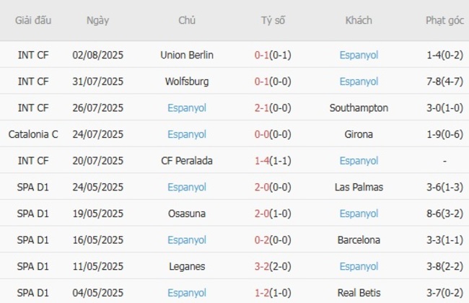Open Espanyol link in Barcelona match row
The image size is (469, 303).
187,240
